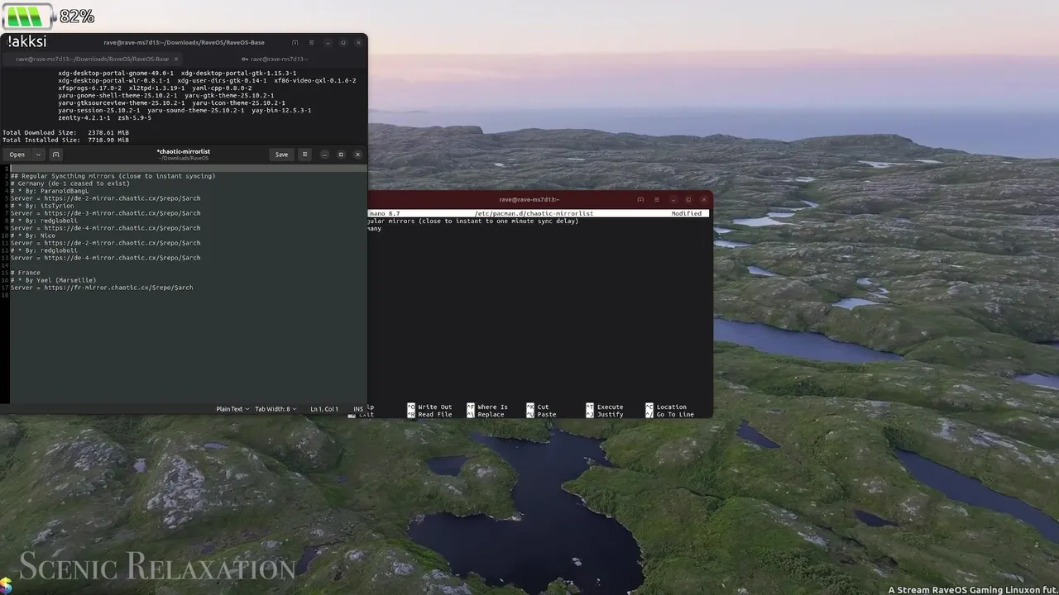
Task: Save the chaotic-mirrorlist file
Action: coord(281,155)
